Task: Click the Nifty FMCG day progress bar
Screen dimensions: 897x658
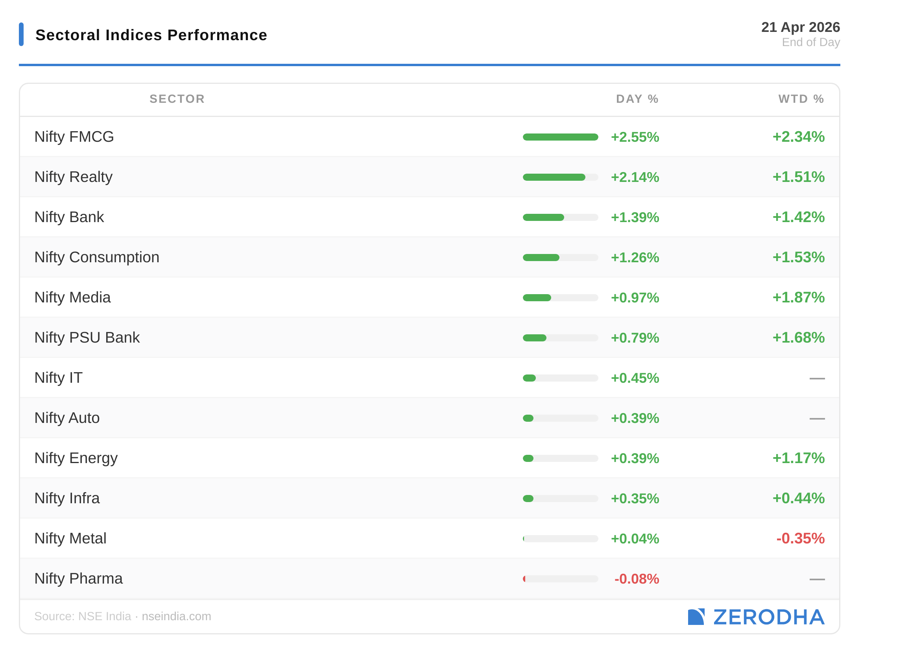Action: point(560,137)
